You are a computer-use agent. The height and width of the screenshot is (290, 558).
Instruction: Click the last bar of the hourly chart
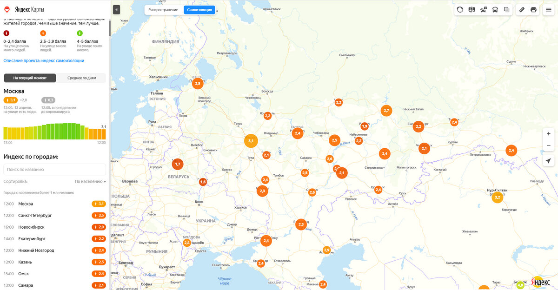pyautogui.click(x=104, y=134)
